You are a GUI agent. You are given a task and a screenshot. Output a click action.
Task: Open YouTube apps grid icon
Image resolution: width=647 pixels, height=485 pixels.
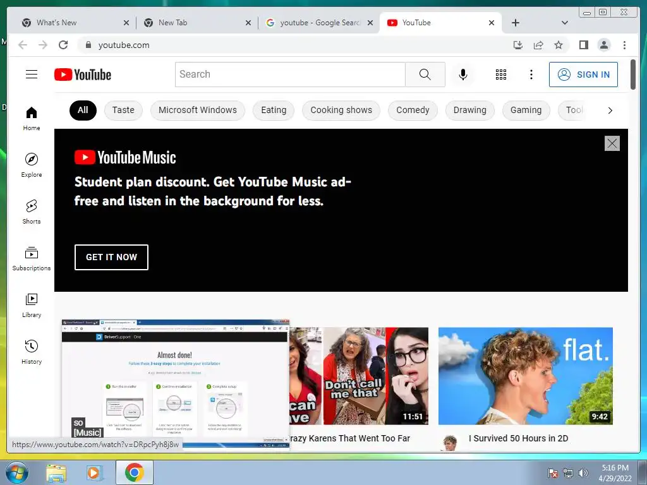(x=501, y=75)
